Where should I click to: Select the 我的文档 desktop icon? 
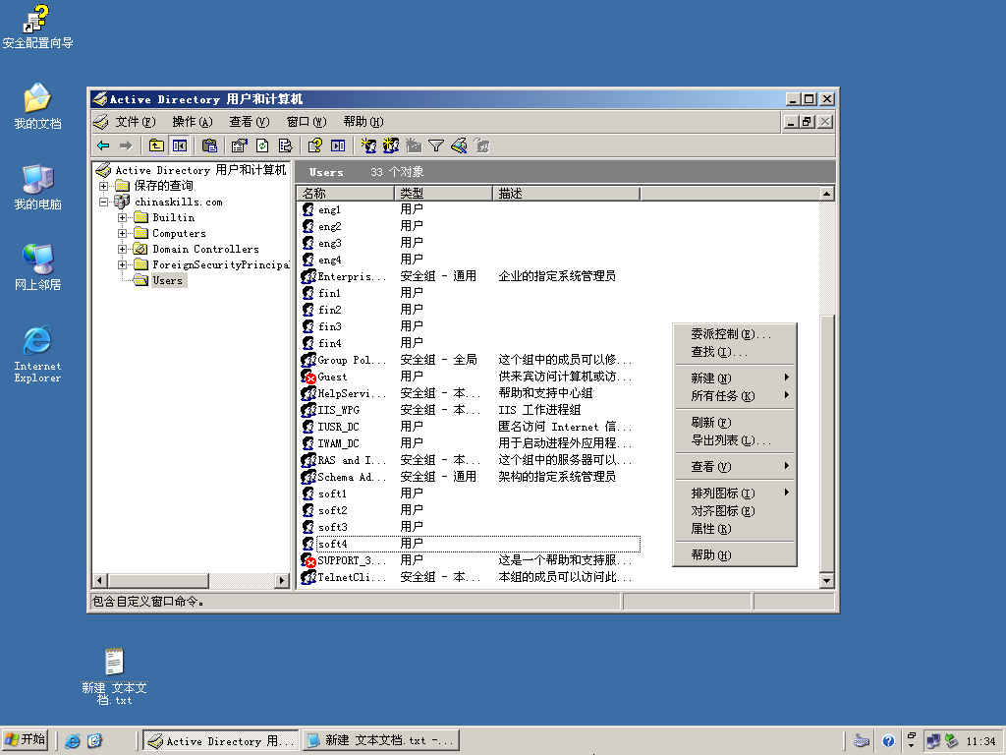click(37, 106)
